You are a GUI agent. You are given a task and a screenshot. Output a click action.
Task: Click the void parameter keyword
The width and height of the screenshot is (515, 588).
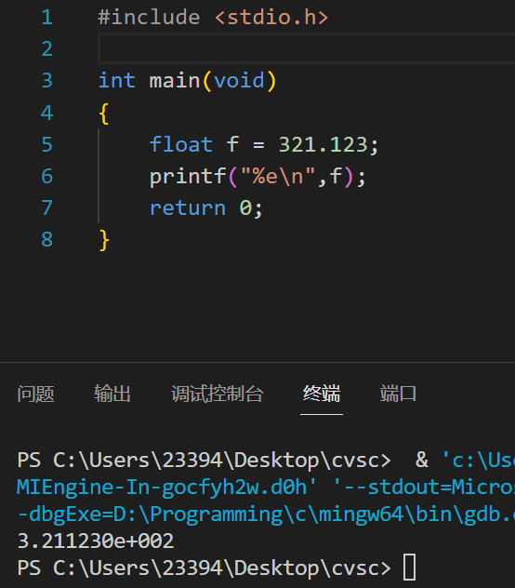(x=239, y=81)
